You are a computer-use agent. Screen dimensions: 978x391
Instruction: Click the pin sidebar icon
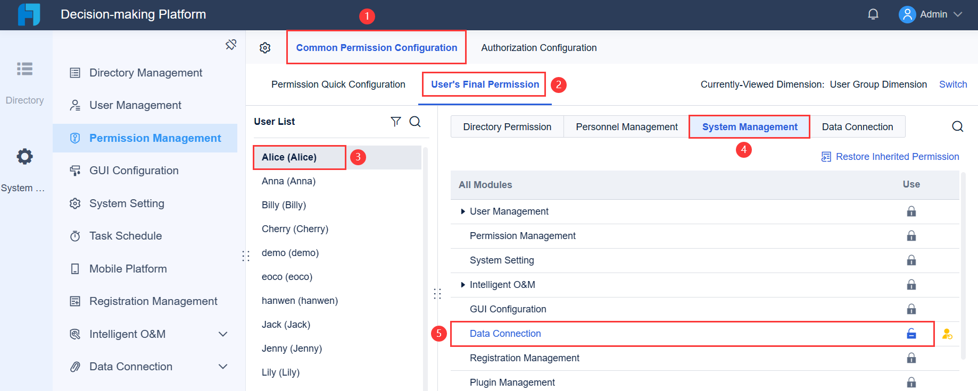pos(231,45)
